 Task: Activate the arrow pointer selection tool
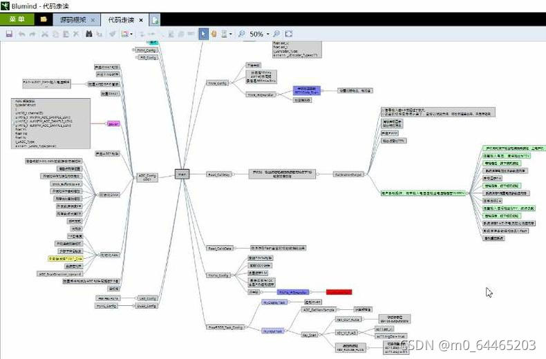tap(203, 34)
